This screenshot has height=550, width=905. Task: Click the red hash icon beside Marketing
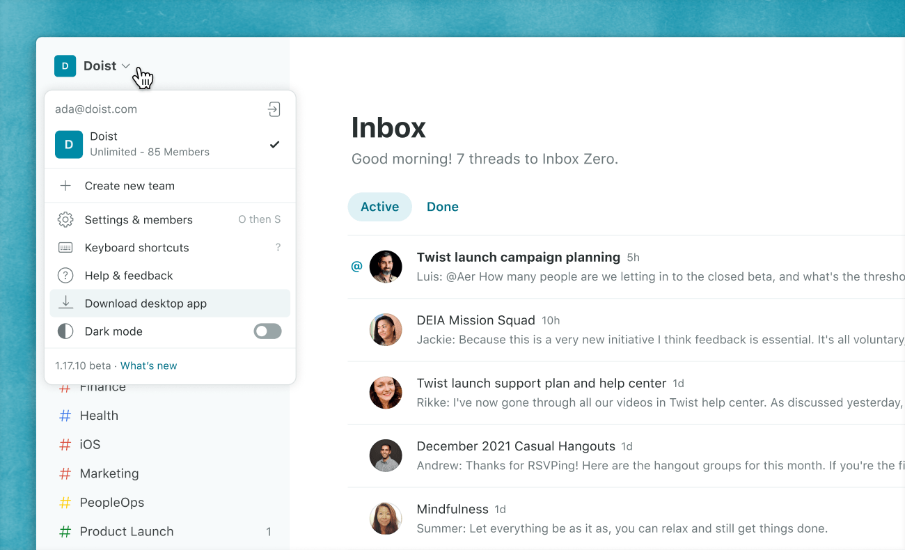(x=65, y=473)
